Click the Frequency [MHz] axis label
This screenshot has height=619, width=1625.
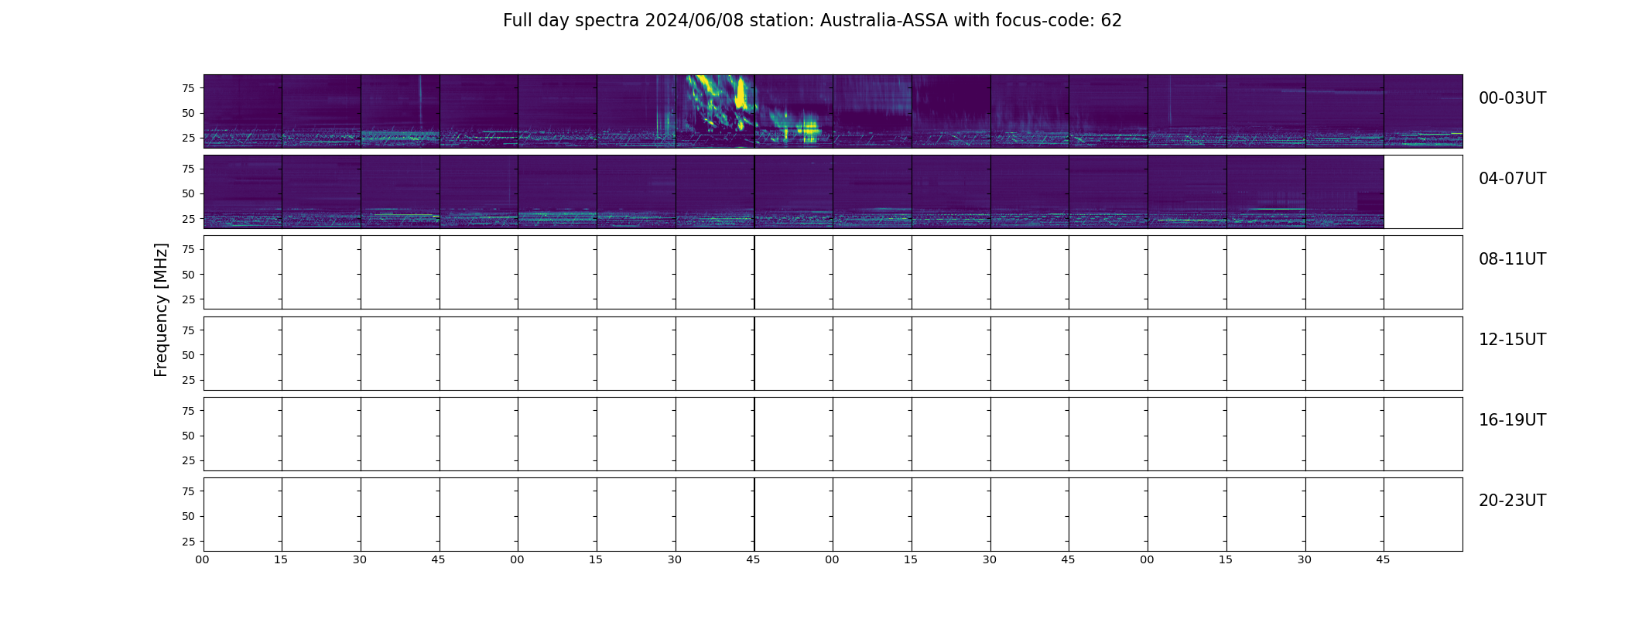[161, 310]
